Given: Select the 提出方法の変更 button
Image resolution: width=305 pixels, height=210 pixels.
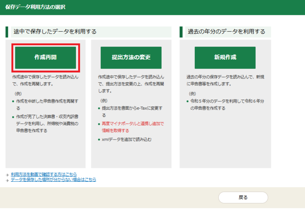Looking at the screenshot, I should click(x=131, y=57).
